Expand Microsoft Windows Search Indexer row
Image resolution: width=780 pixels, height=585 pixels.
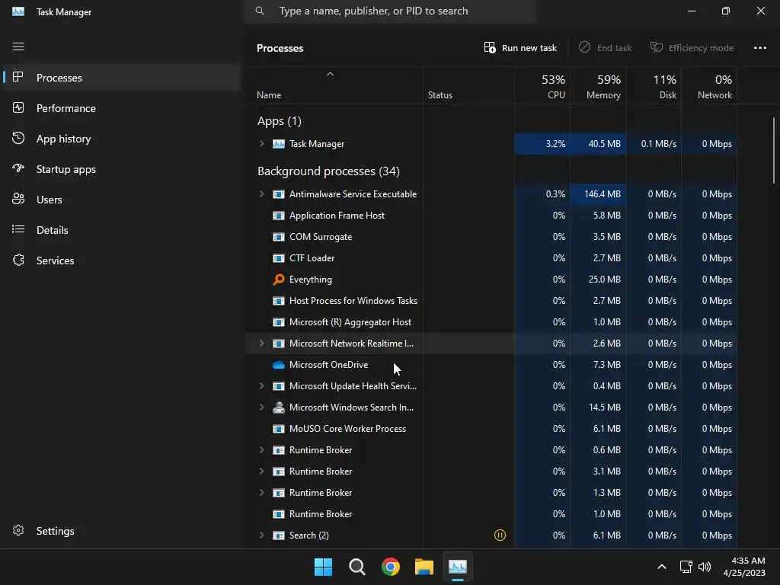pyautogui.click(x=262, y=408)
